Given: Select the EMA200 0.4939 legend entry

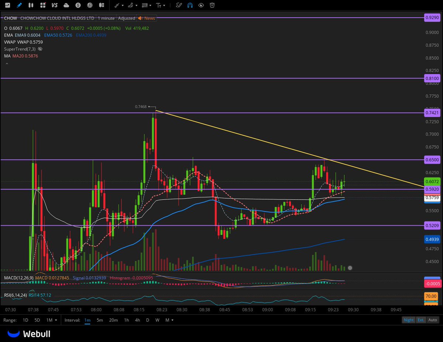Looking at the screenshot, I should pos(91,35).
